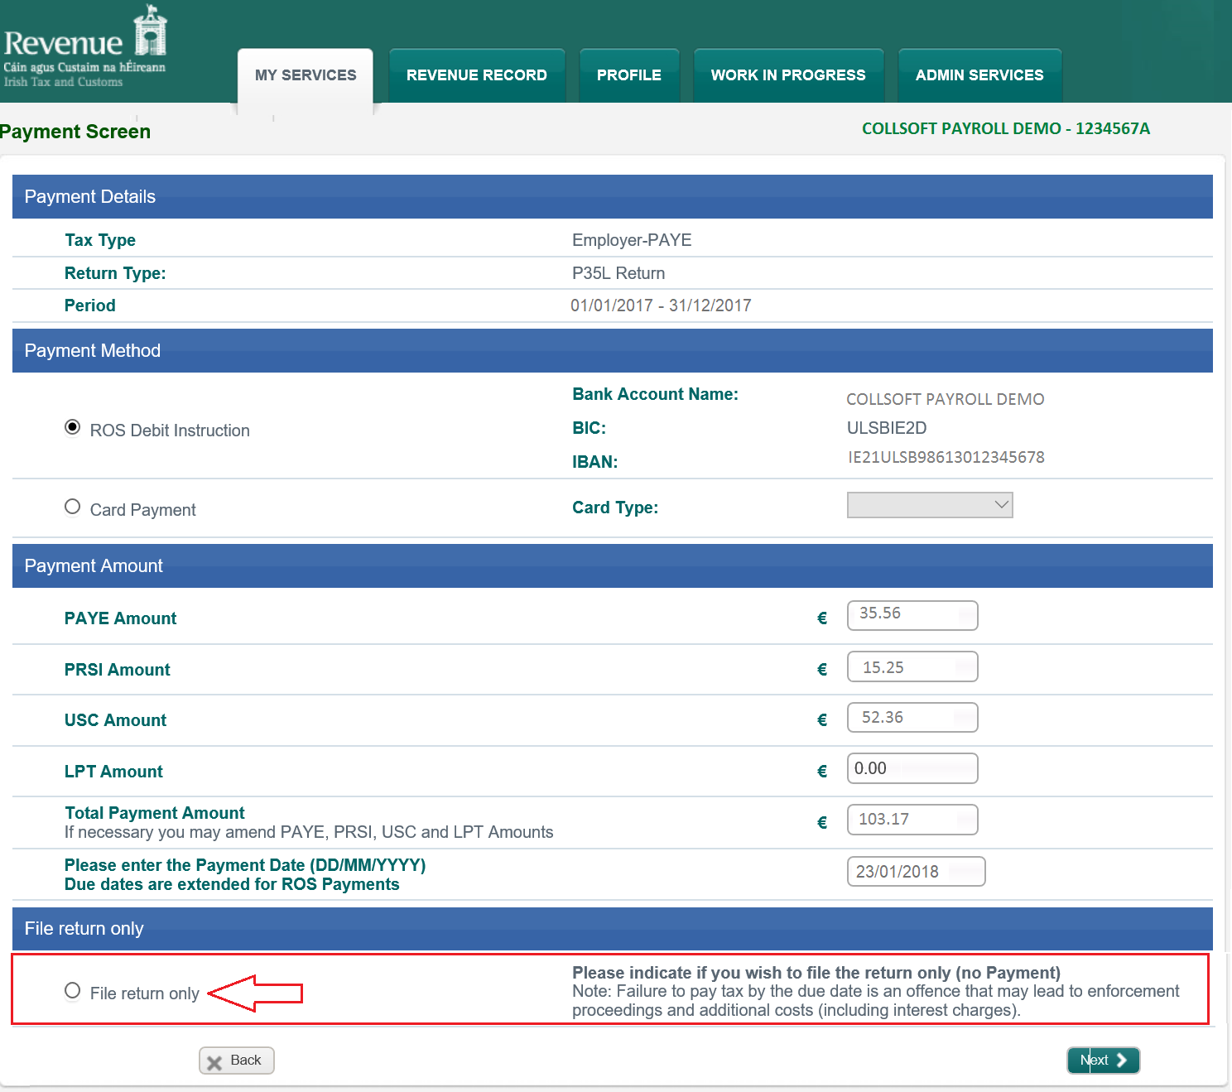Viewport: 1232px width, 1092px height.
Task: Click the Total Payment Amount field
Action: click(912, 820)
